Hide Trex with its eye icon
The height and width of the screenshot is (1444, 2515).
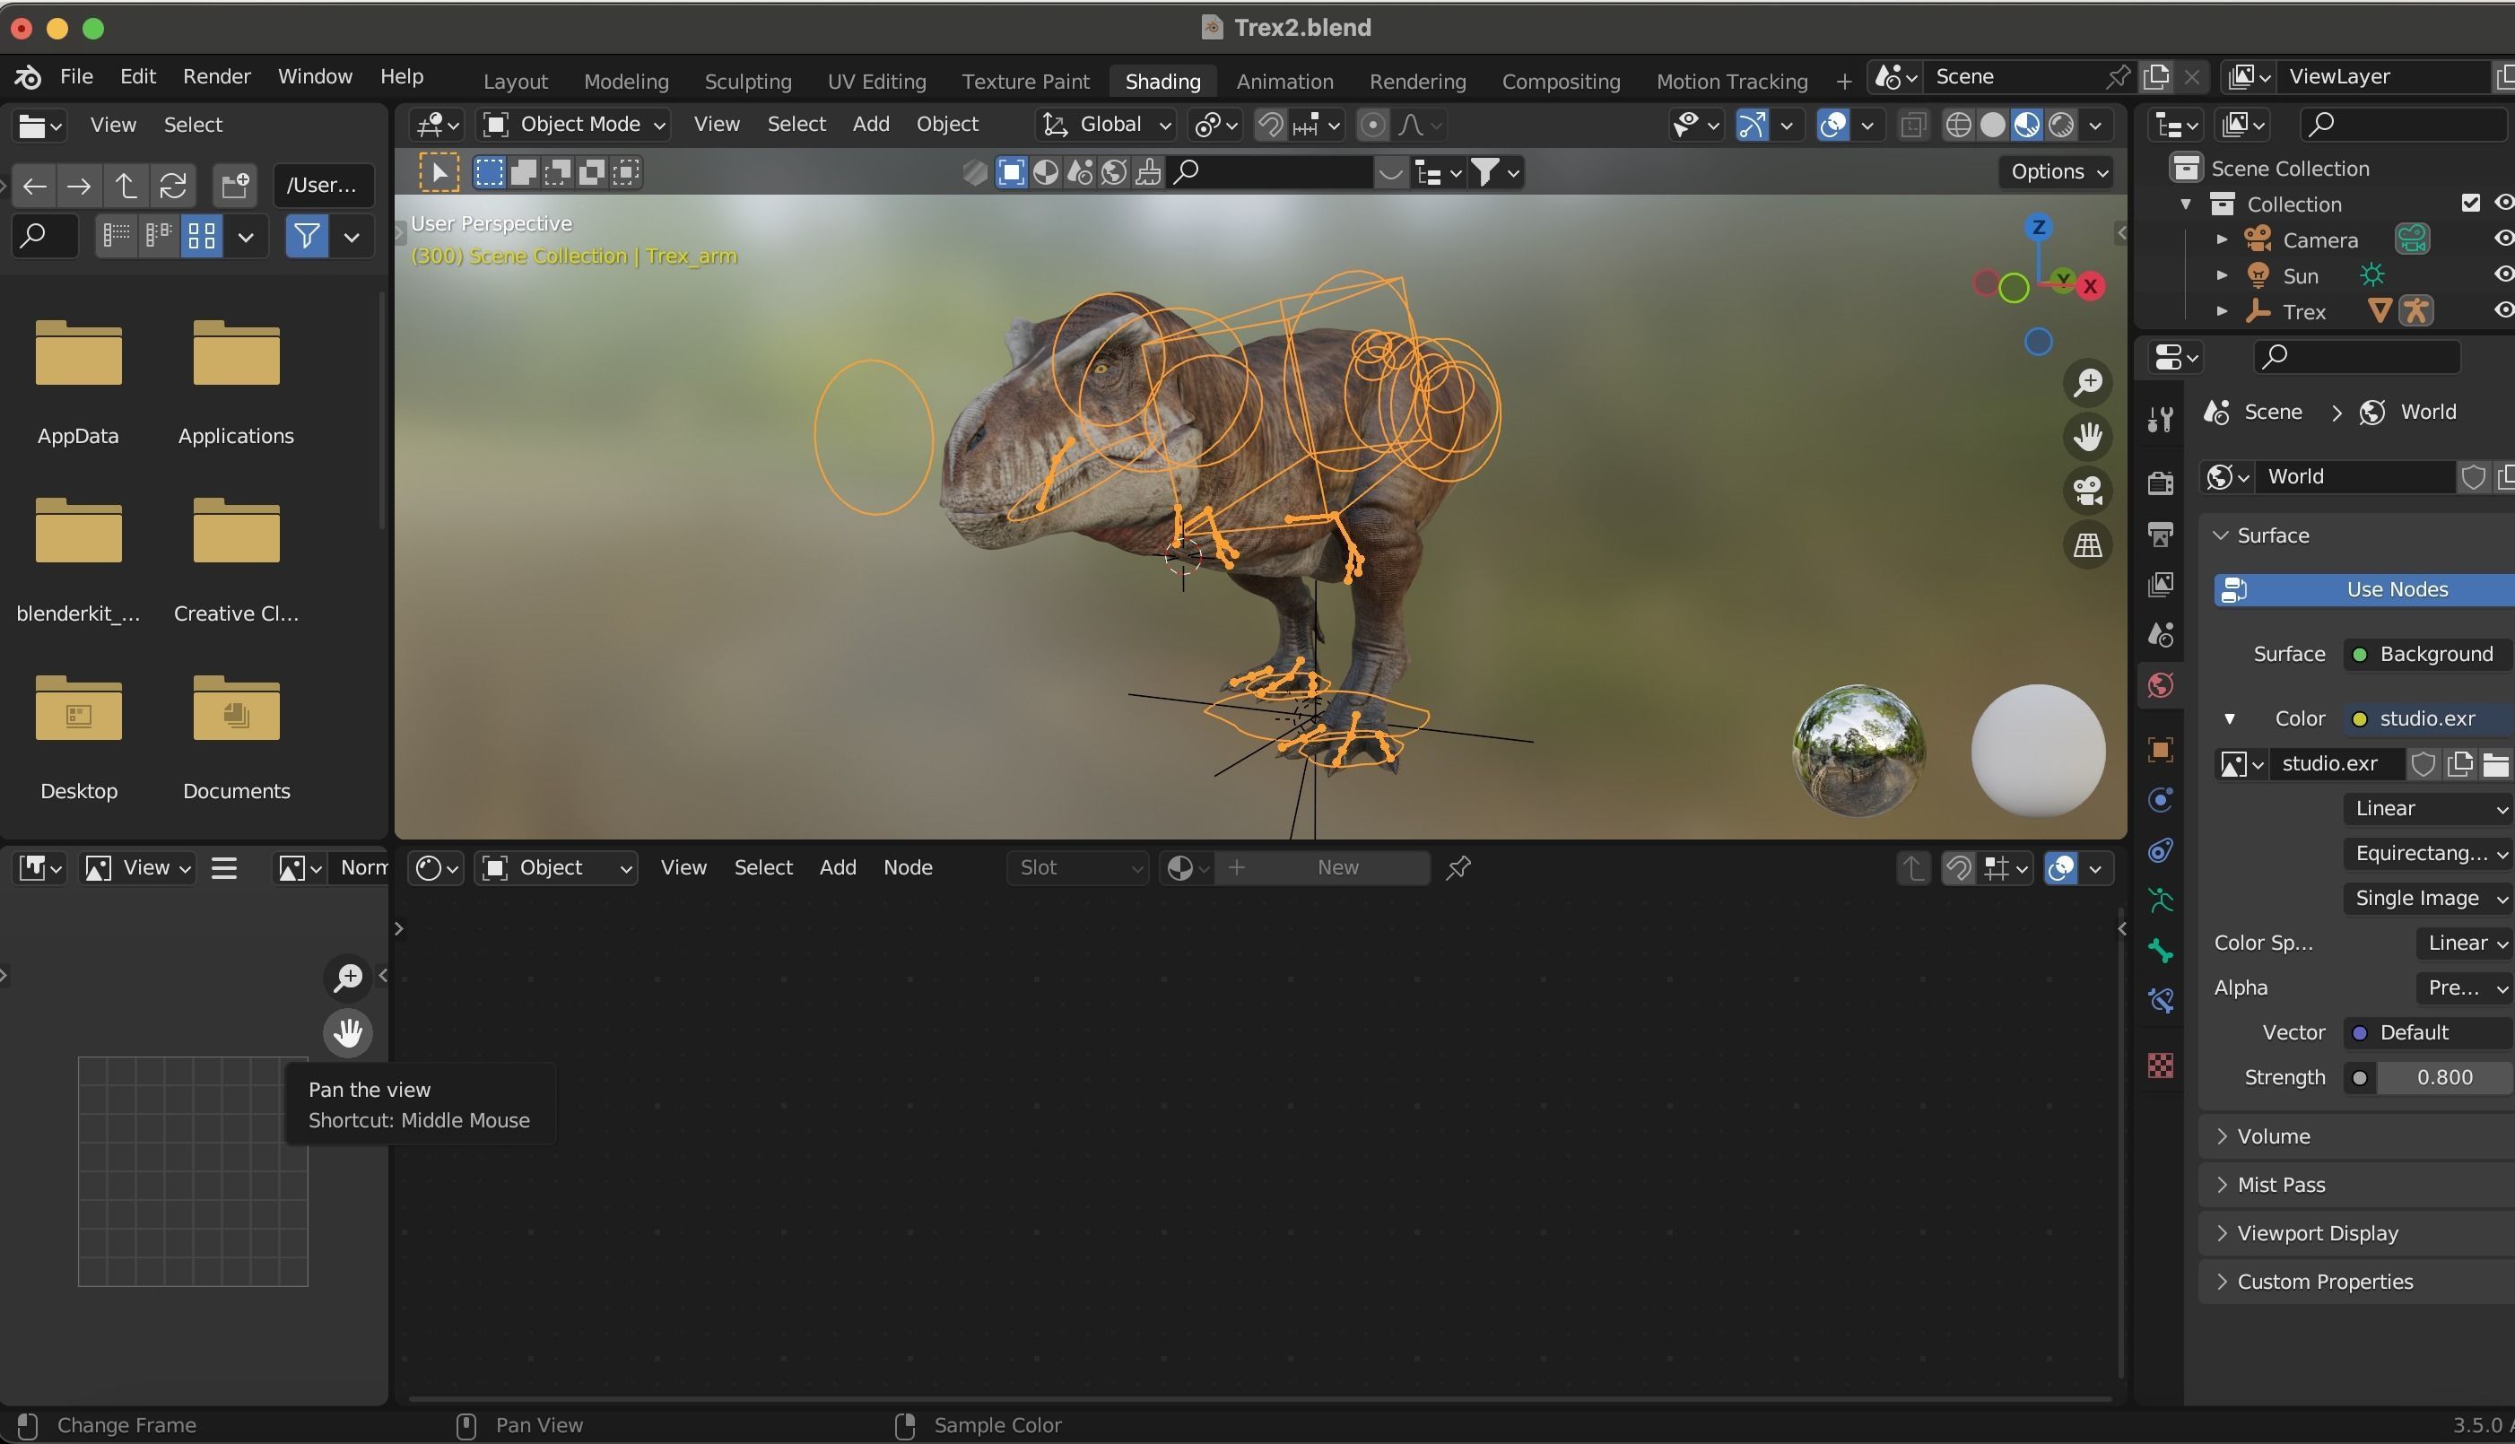pyautogui.click(x=2503, y=310)
